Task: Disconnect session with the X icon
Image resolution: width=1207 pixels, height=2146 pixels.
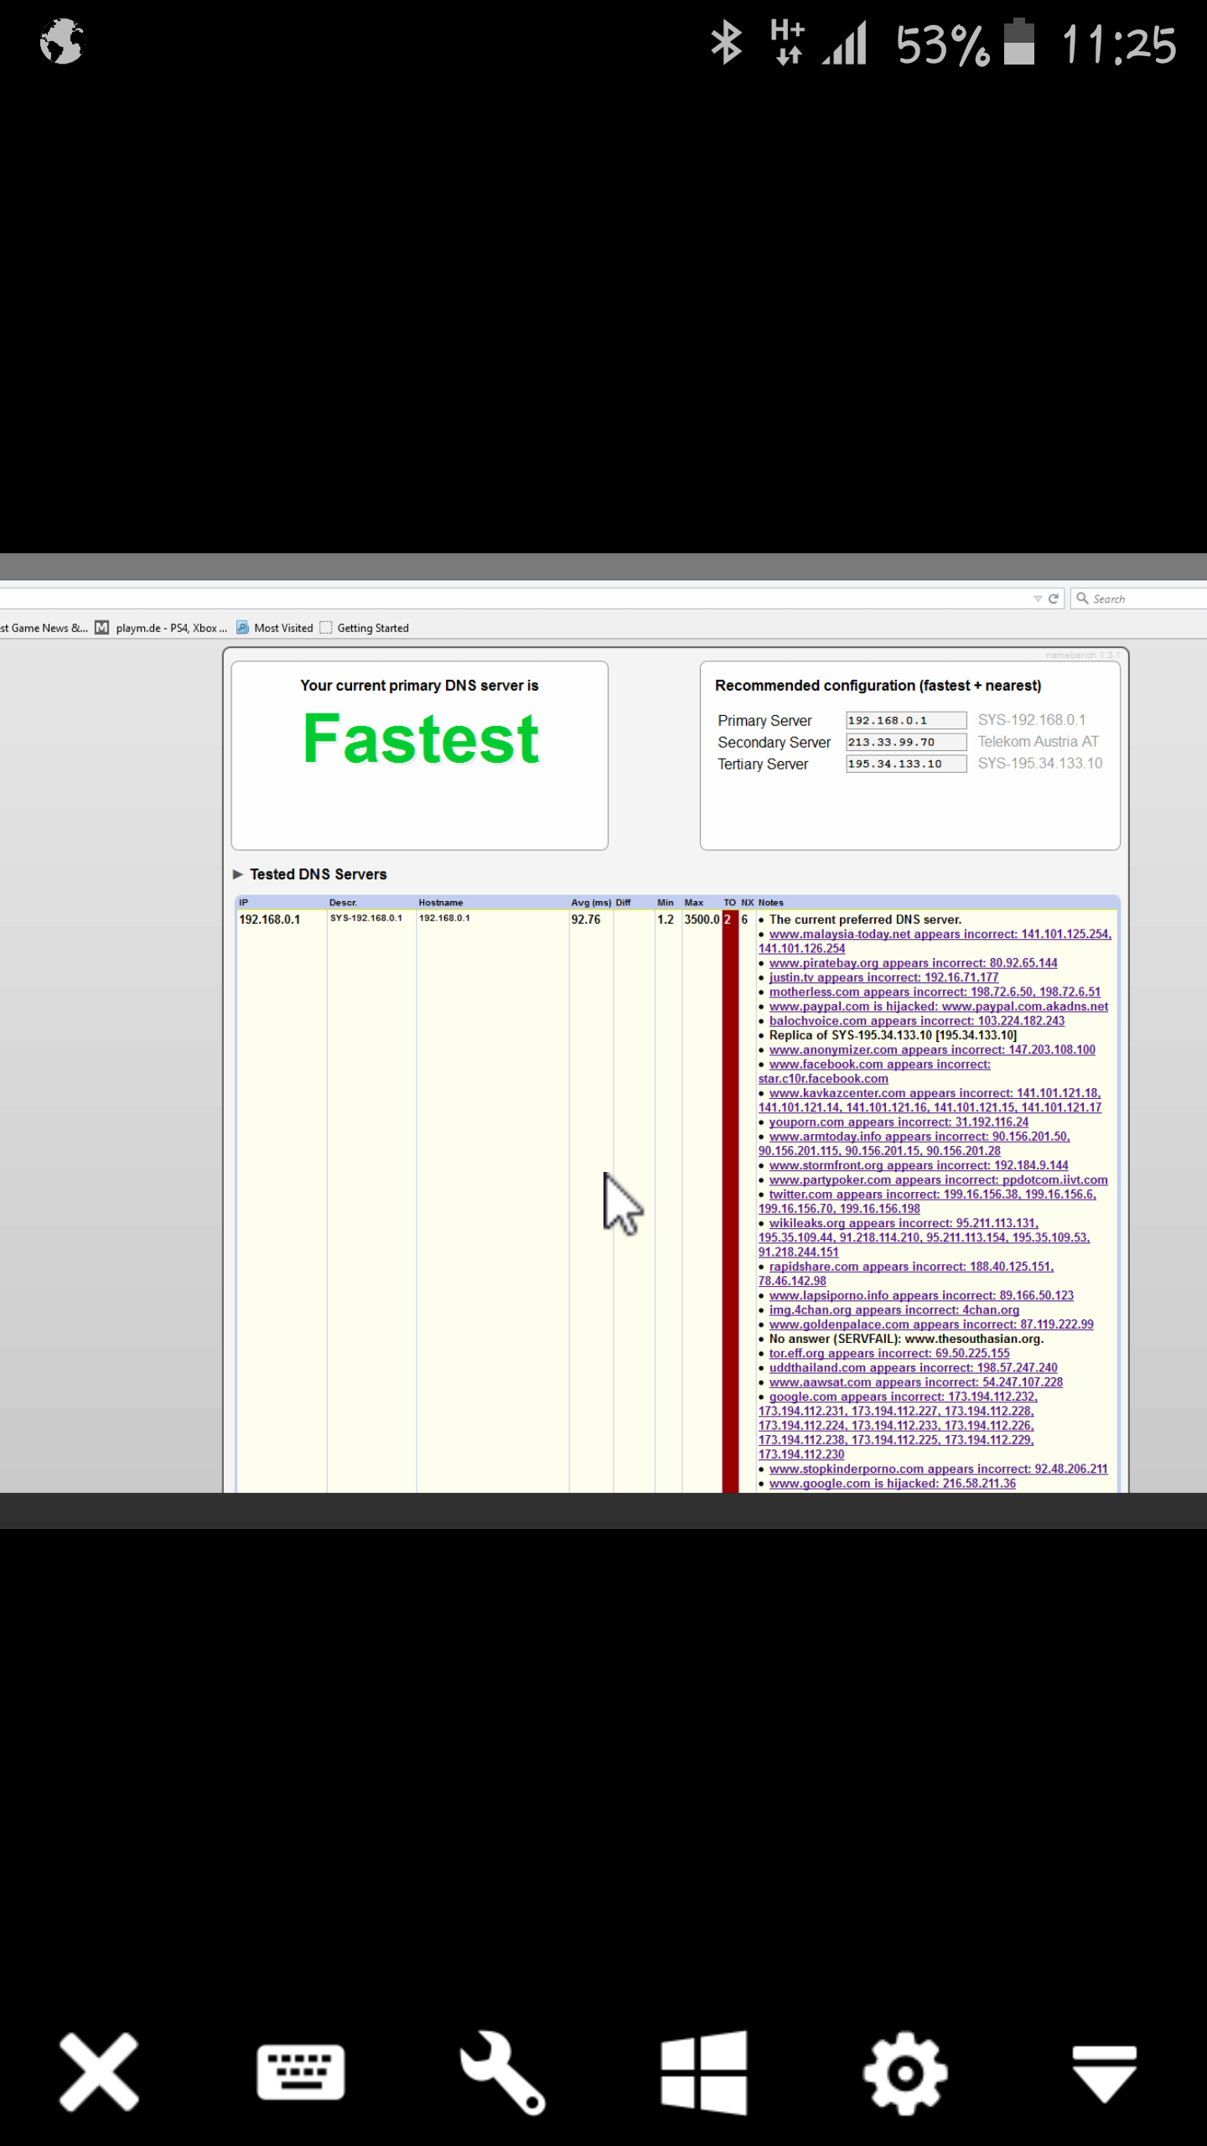Action: [99, 2071]
